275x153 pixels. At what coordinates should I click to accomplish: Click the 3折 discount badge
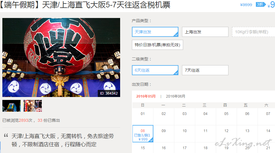click(x=261, y=4)
